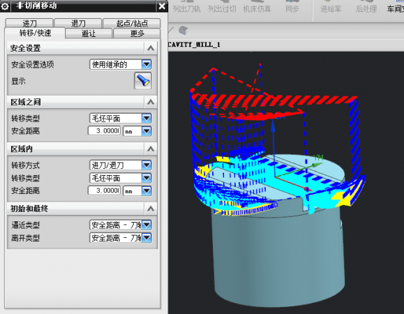Click the gear icon in dialog title bar
This screenshot has height=314, width=404.
click(5, 6)
